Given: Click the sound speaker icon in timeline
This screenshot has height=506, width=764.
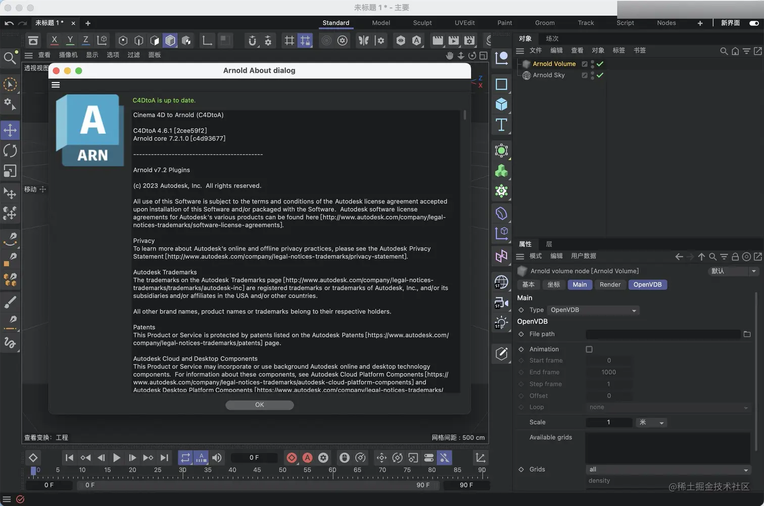Looking at the screenshot, I should click(x=217, y=458).
